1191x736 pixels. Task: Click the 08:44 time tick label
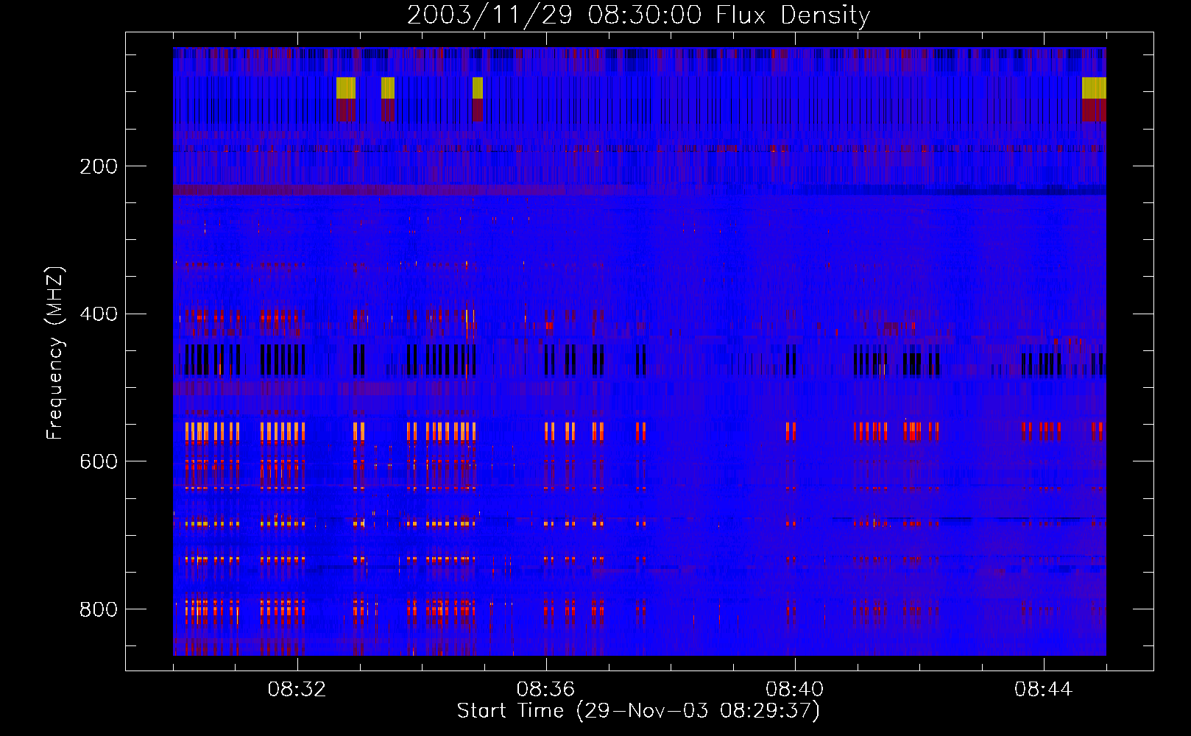point(1043,690)
